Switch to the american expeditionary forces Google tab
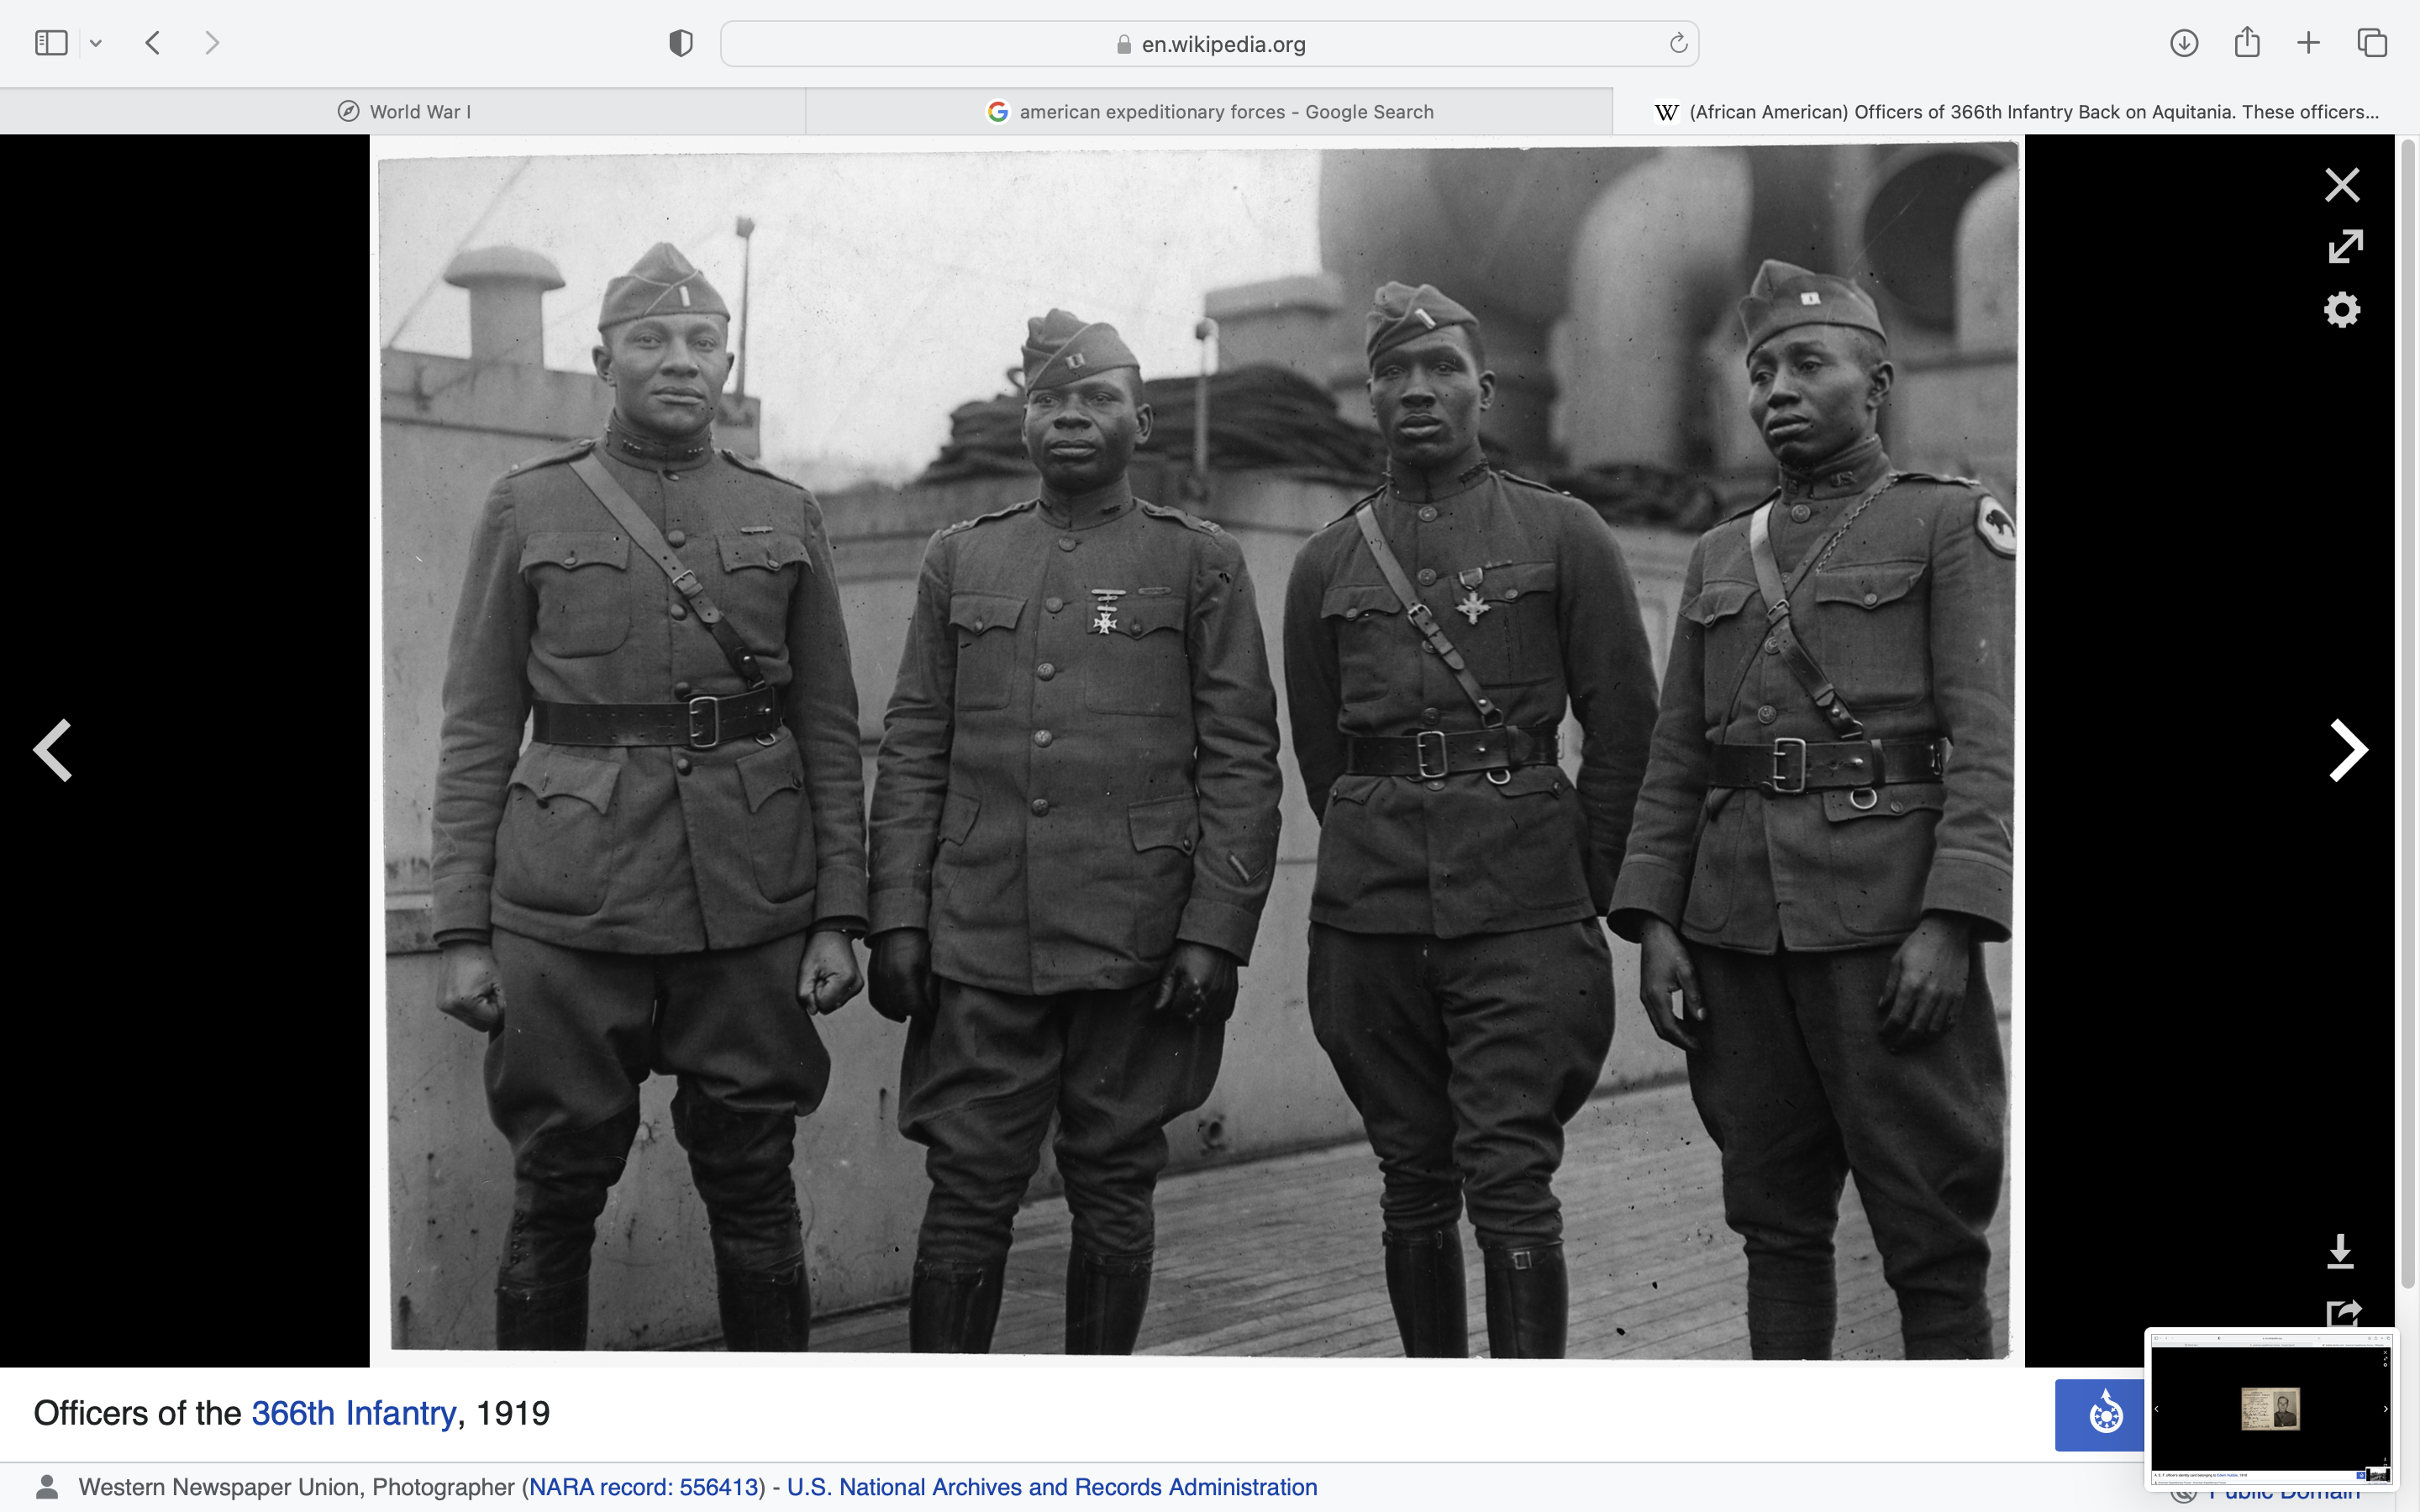Viewport: 2420px width, 1512px height. (x=1210, y=112)
